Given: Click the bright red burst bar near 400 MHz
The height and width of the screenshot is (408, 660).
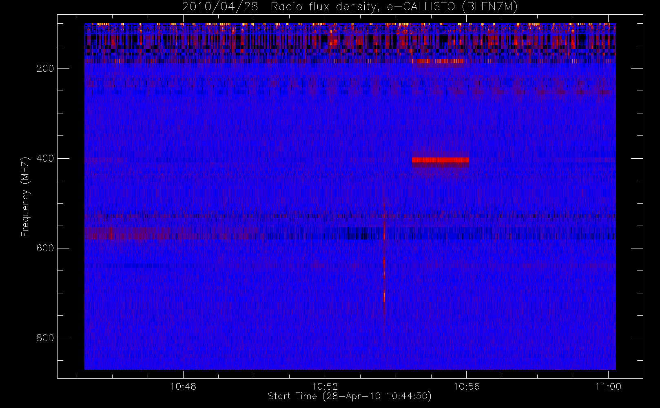Looking at the screenshot, I should coord(440,160).
